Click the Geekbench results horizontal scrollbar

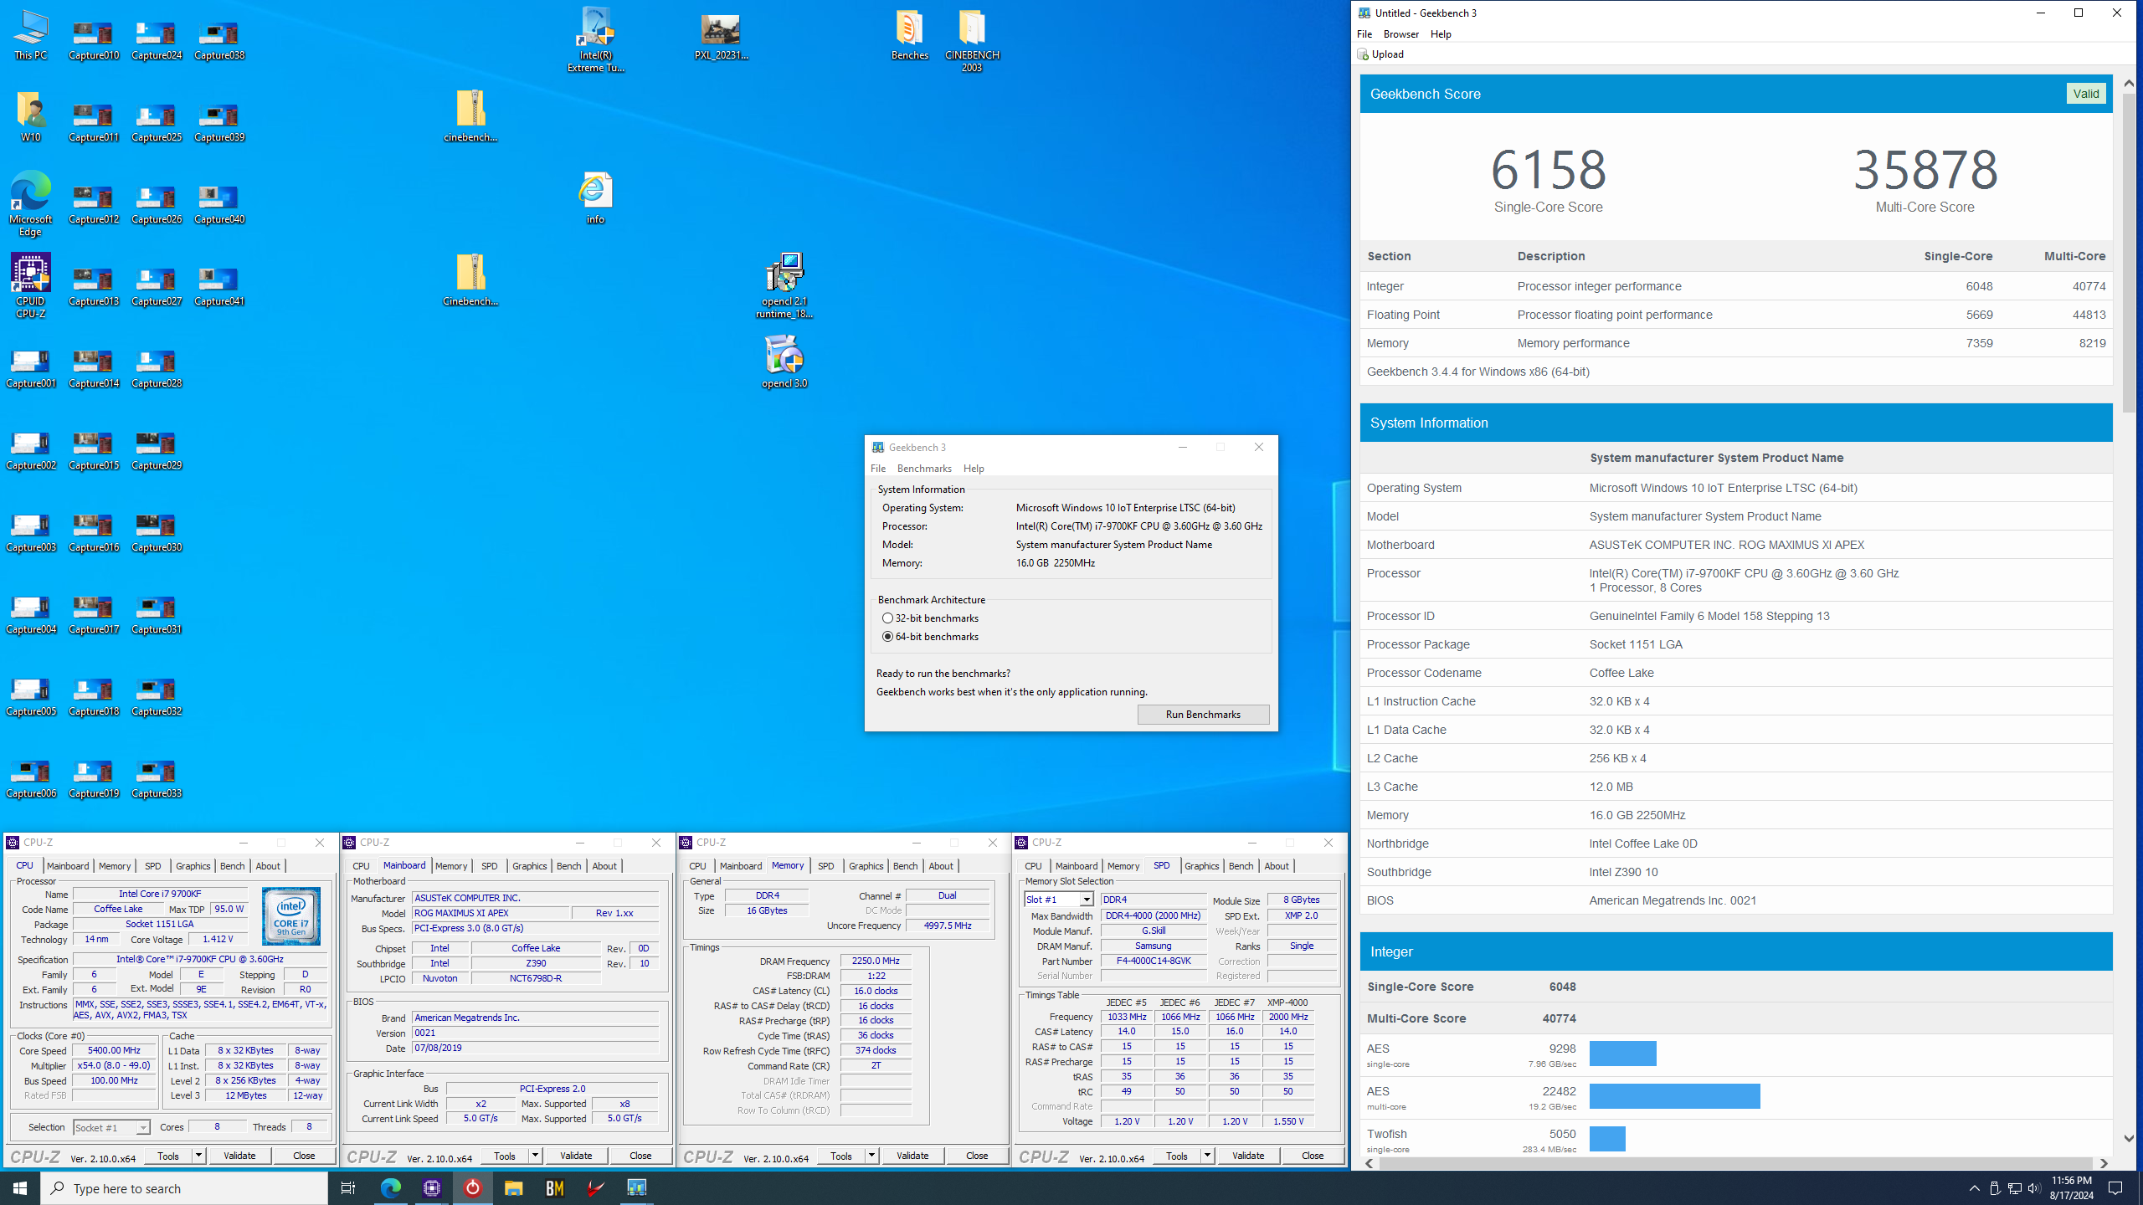point(1734,1164)
